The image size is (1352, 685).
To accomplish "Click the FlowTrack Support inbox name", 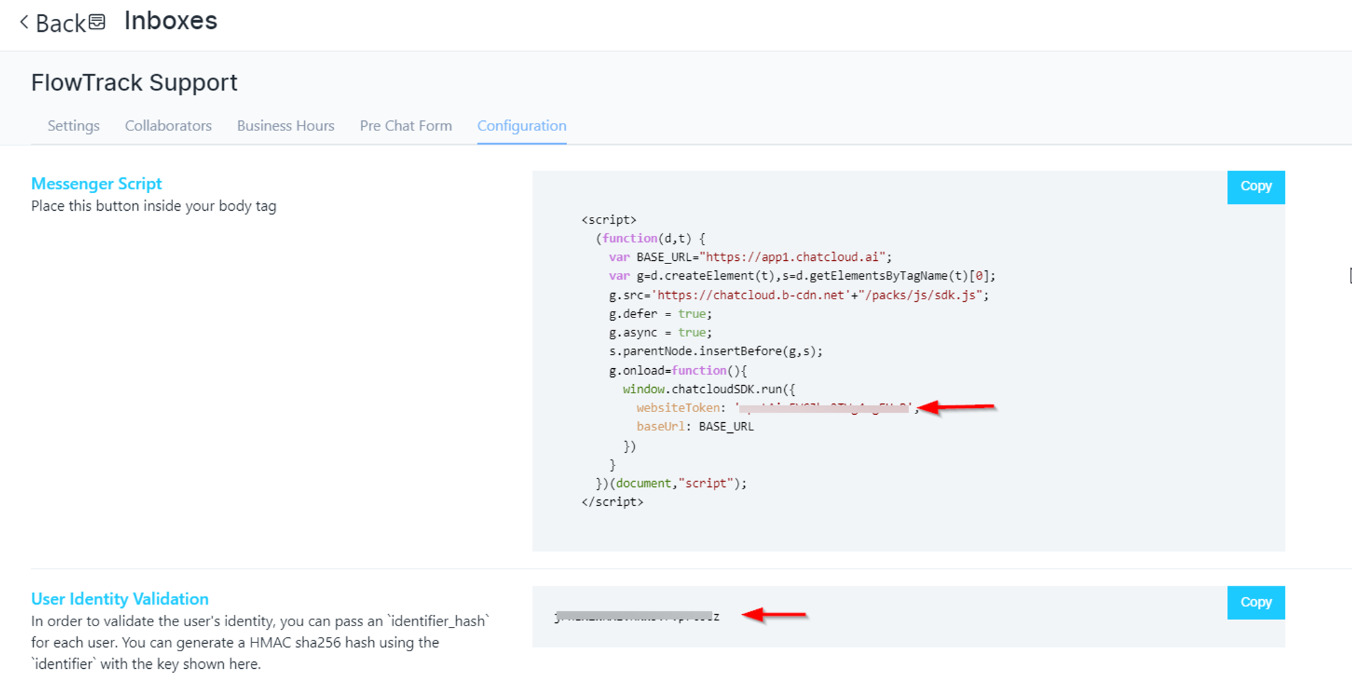I will 134,82.
